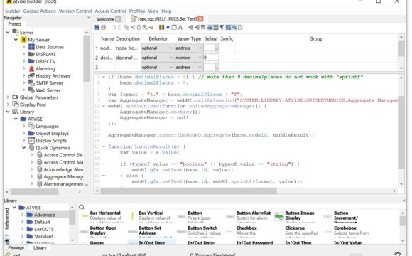The height and width of the screenshot is (256, 412).
Task: Collapse the Quick Dynamics node
Action: (x=23, y=148)
